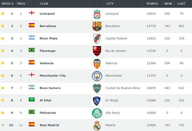Screen dimensions: 192x131
Task: Click the Palmeiras club name
Action: point(48,113)
